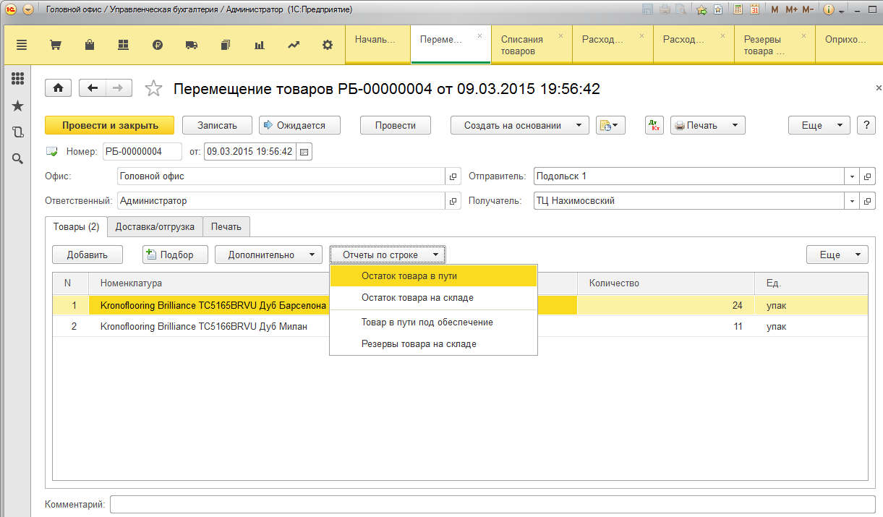Click the M- memory subtract button

pos(808,10)
